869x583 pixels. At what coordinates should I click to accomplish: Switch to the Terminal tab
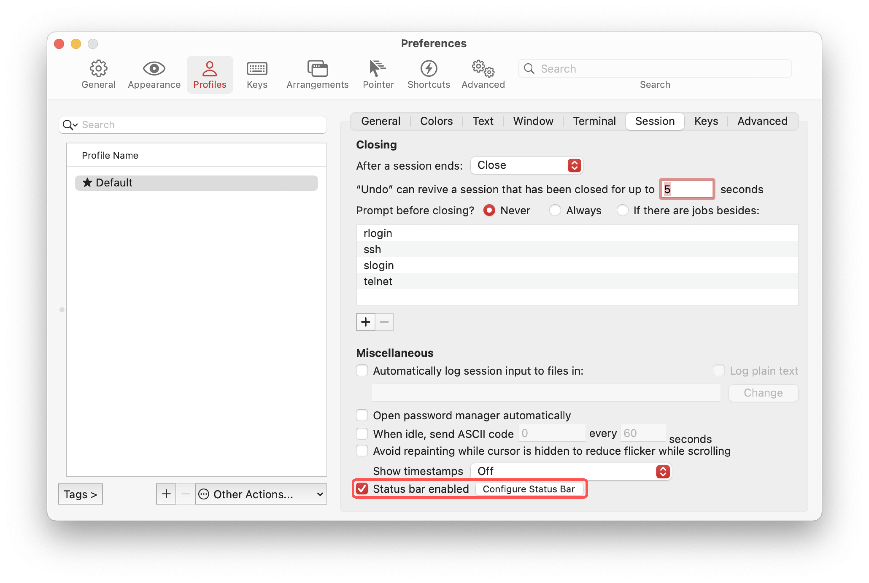594,121
